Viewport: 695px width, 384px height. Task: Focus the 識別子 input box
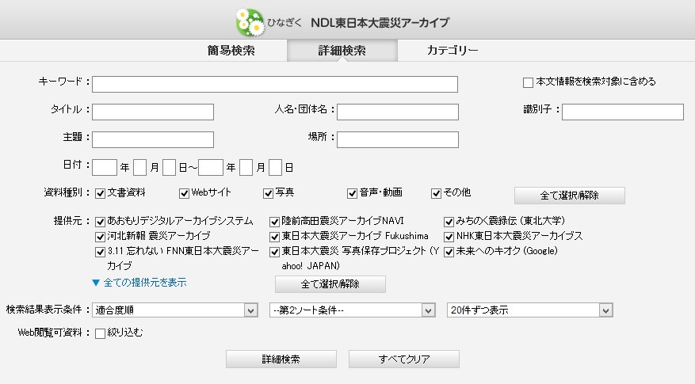click(623, 112)
